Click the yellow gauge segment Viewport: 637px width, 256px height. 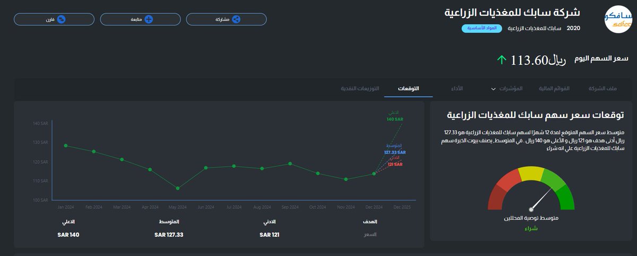tap(531, 173)
